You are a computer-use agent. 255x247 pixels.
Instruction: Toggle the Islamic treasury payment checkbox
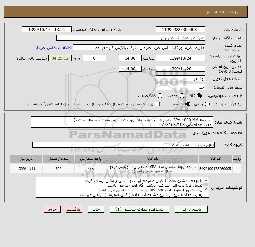157,104
